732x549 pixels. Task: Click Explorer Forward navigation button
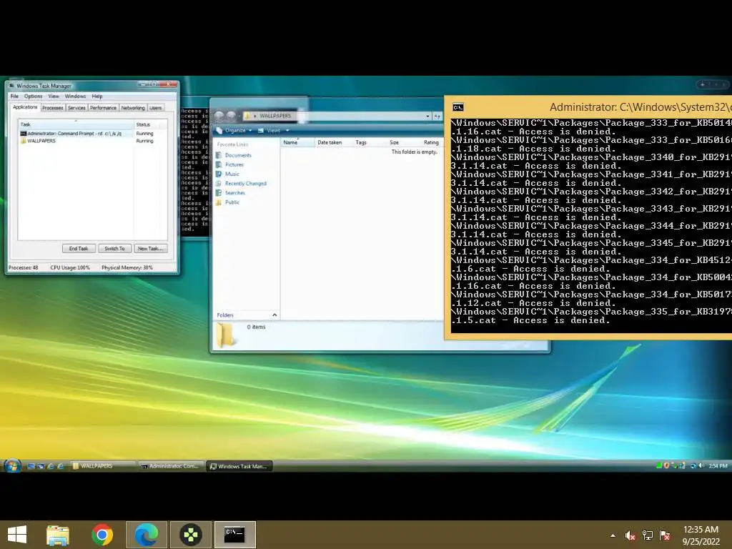point(231,116)
